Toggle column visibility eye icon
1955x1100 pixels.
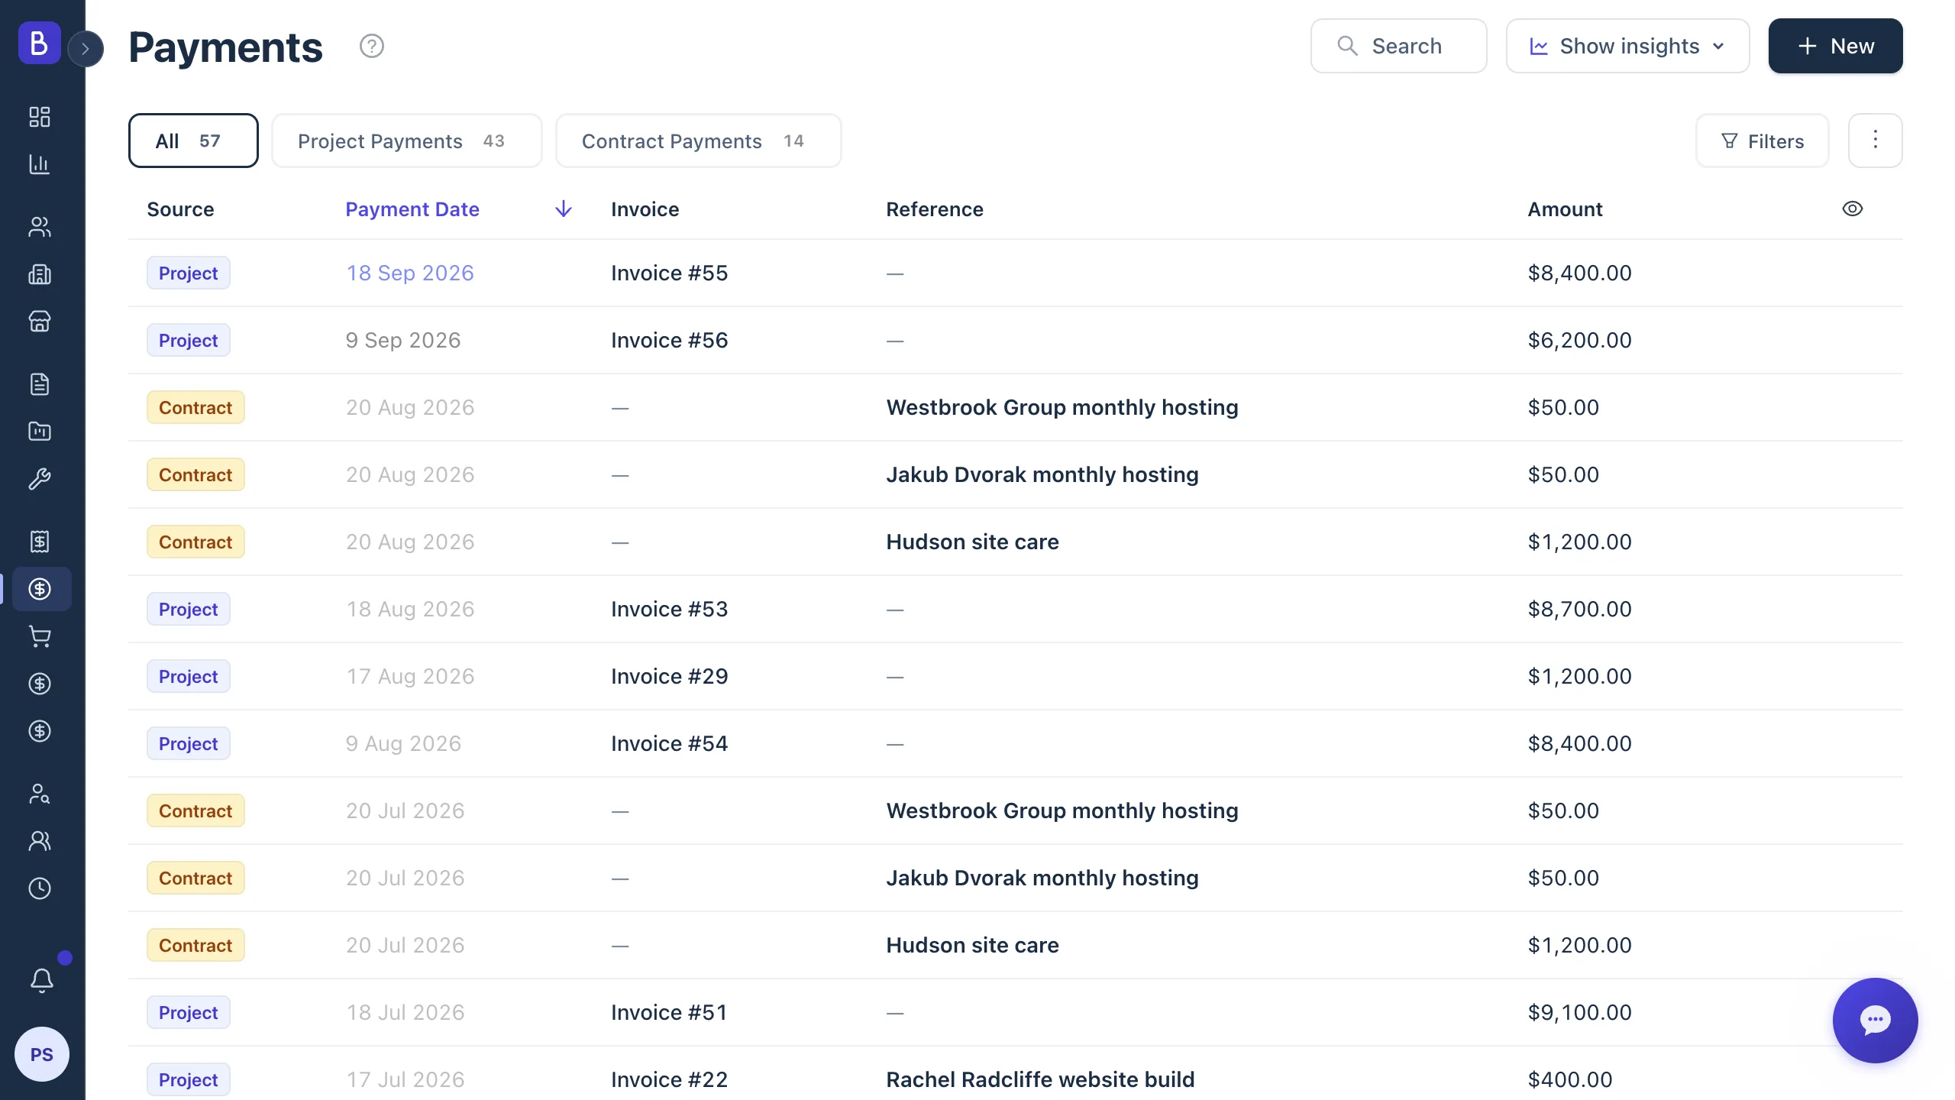point(1853,209)
